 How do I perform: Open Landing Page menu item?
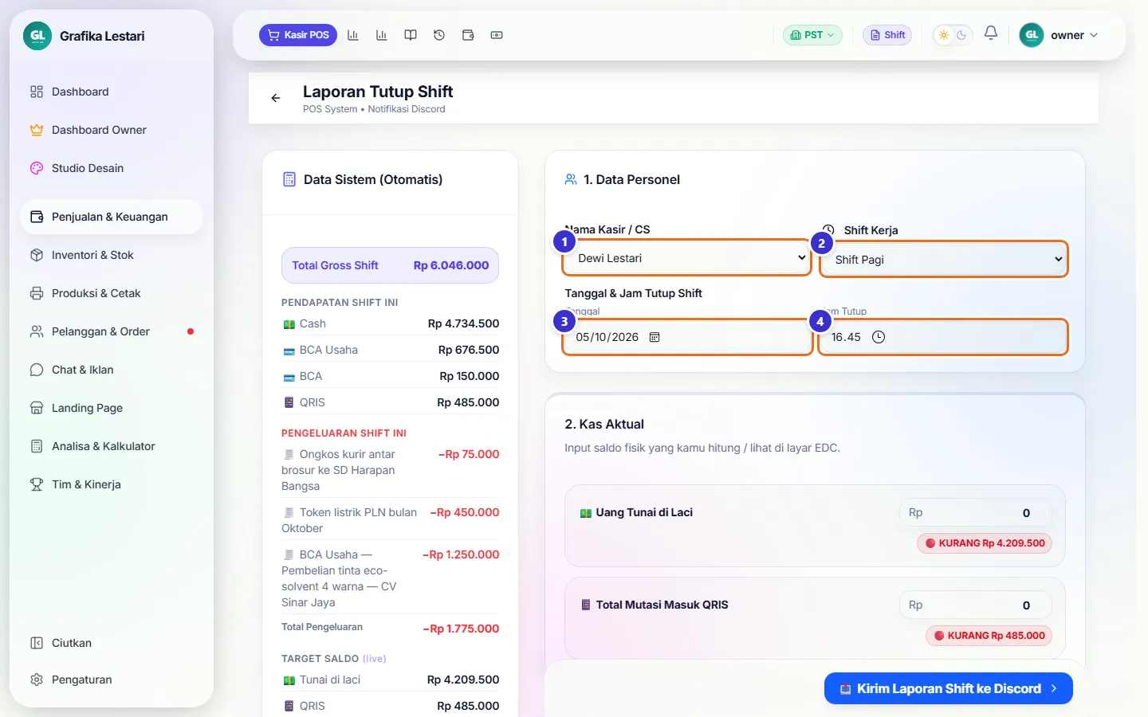coord(112,408)
